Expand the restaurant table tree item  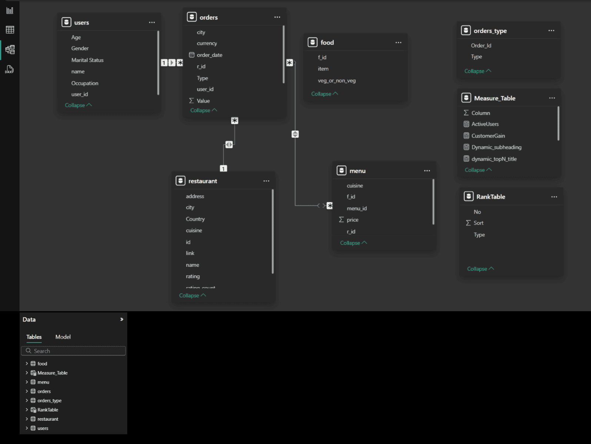[27, 419]
